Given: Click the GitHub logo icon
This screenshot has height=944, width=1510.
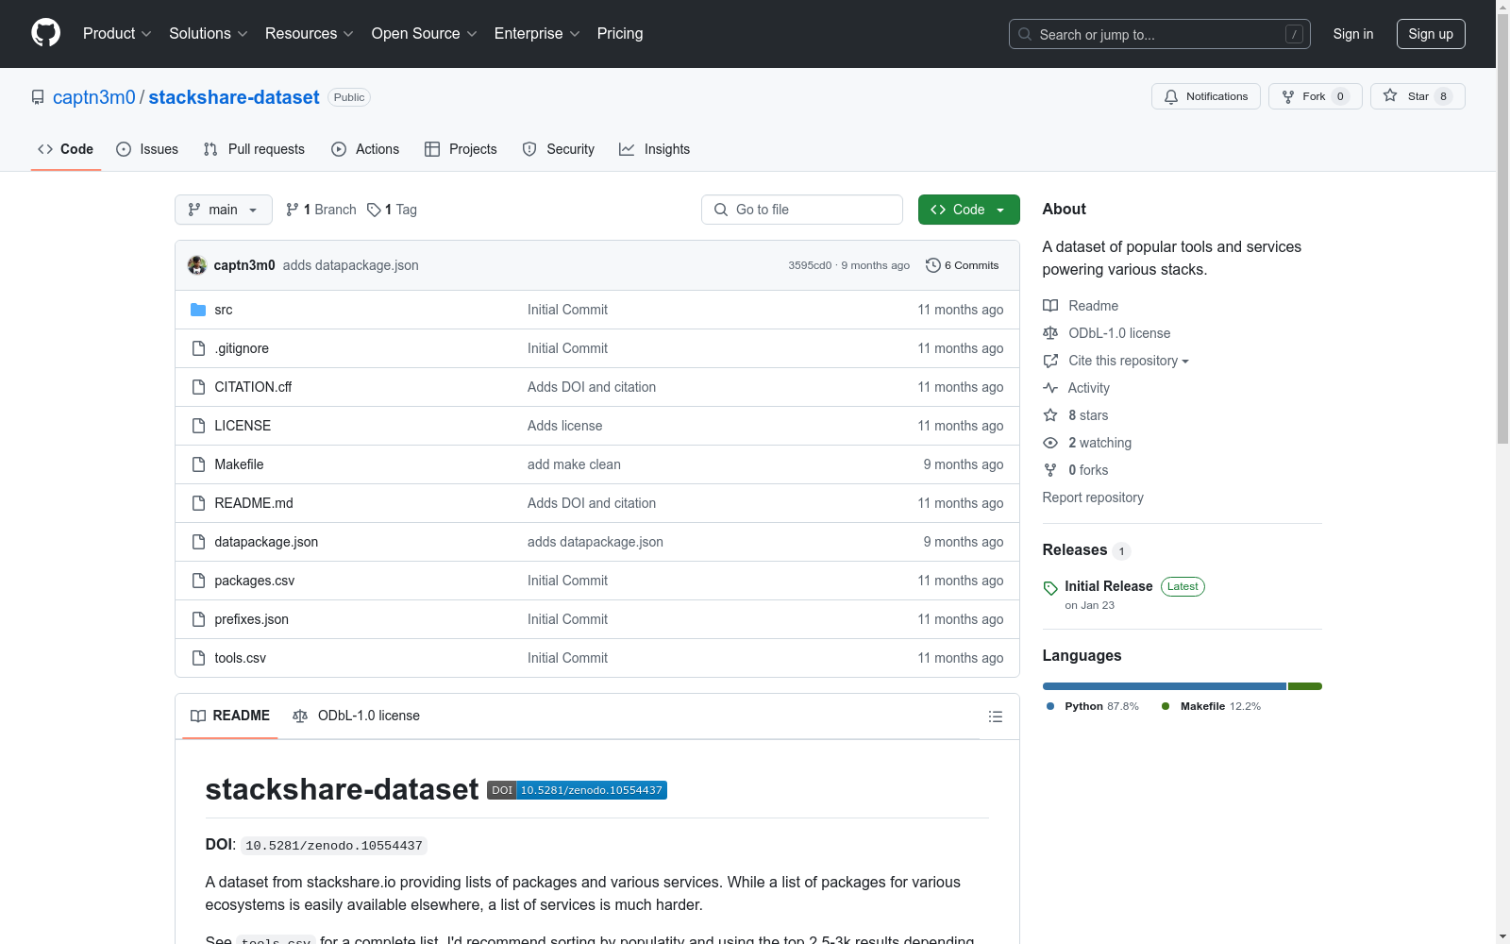Looking at the screenshot, I should click(45, 33).
